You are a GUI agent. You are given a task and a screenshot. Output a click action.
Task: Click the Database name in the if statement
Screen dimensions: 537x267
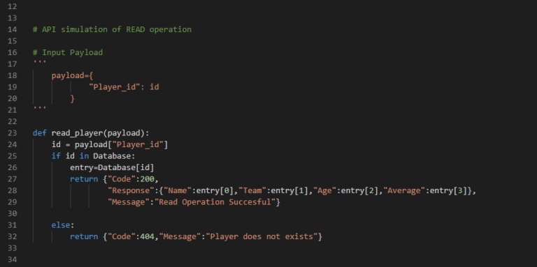pos(112,155)
